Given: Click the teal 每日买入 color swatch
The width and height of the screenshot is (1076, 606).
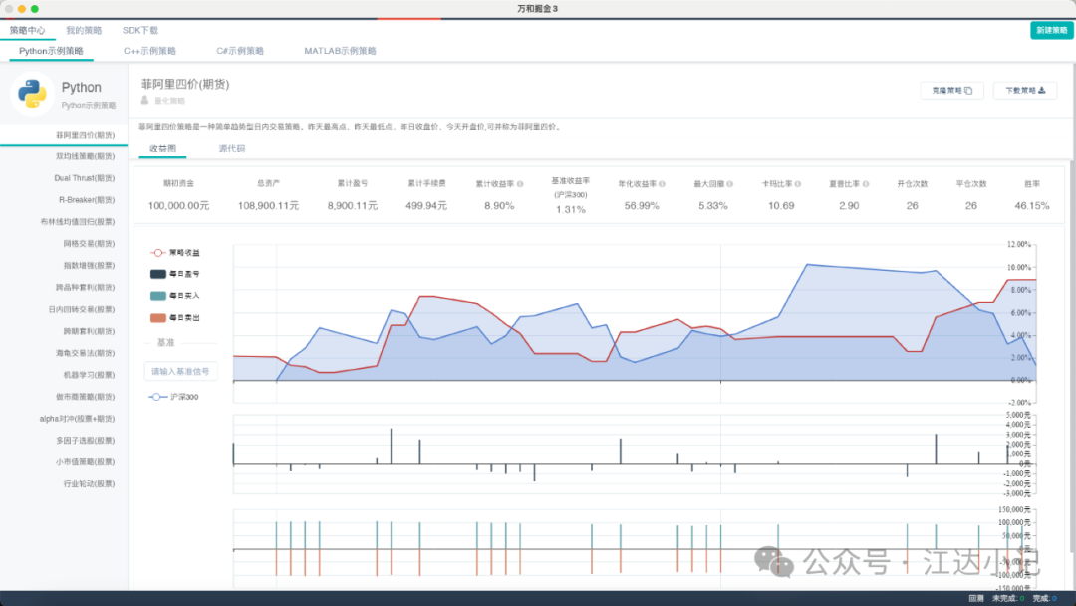Looking at the screenshot, I should pyautogui.click(x=157, y=296).
